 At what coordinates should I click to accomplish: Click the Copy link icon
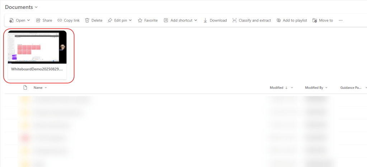(x=60, y=20)
